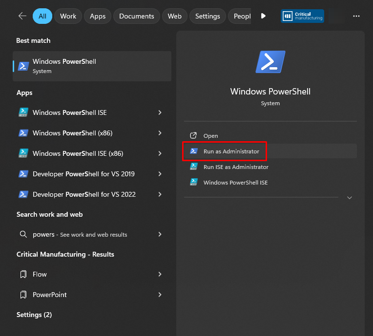Viewport: 373px width, 336px height.
Task: Click the bookmark icon next to PowerPoint
Action: (23, 295)
